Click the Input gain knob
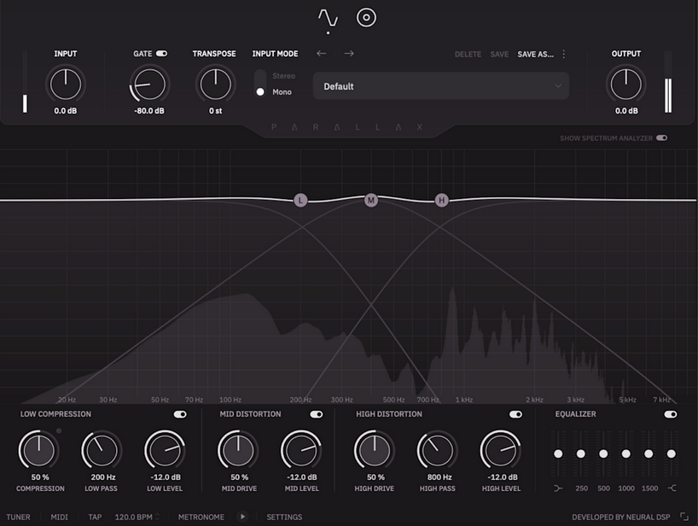 (66, 85)
